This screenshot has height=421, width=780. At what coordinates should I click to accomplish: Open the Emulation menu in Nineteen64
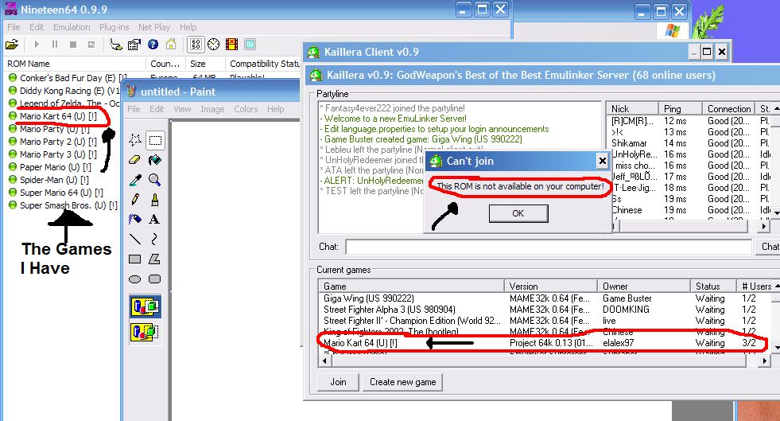click(72, 27)
